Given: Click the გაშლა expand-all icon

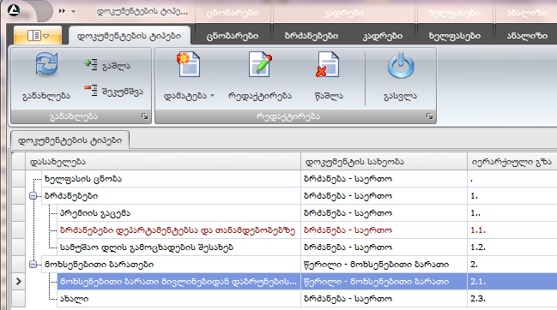Looking at the screenshot, I should pos(91,64).
